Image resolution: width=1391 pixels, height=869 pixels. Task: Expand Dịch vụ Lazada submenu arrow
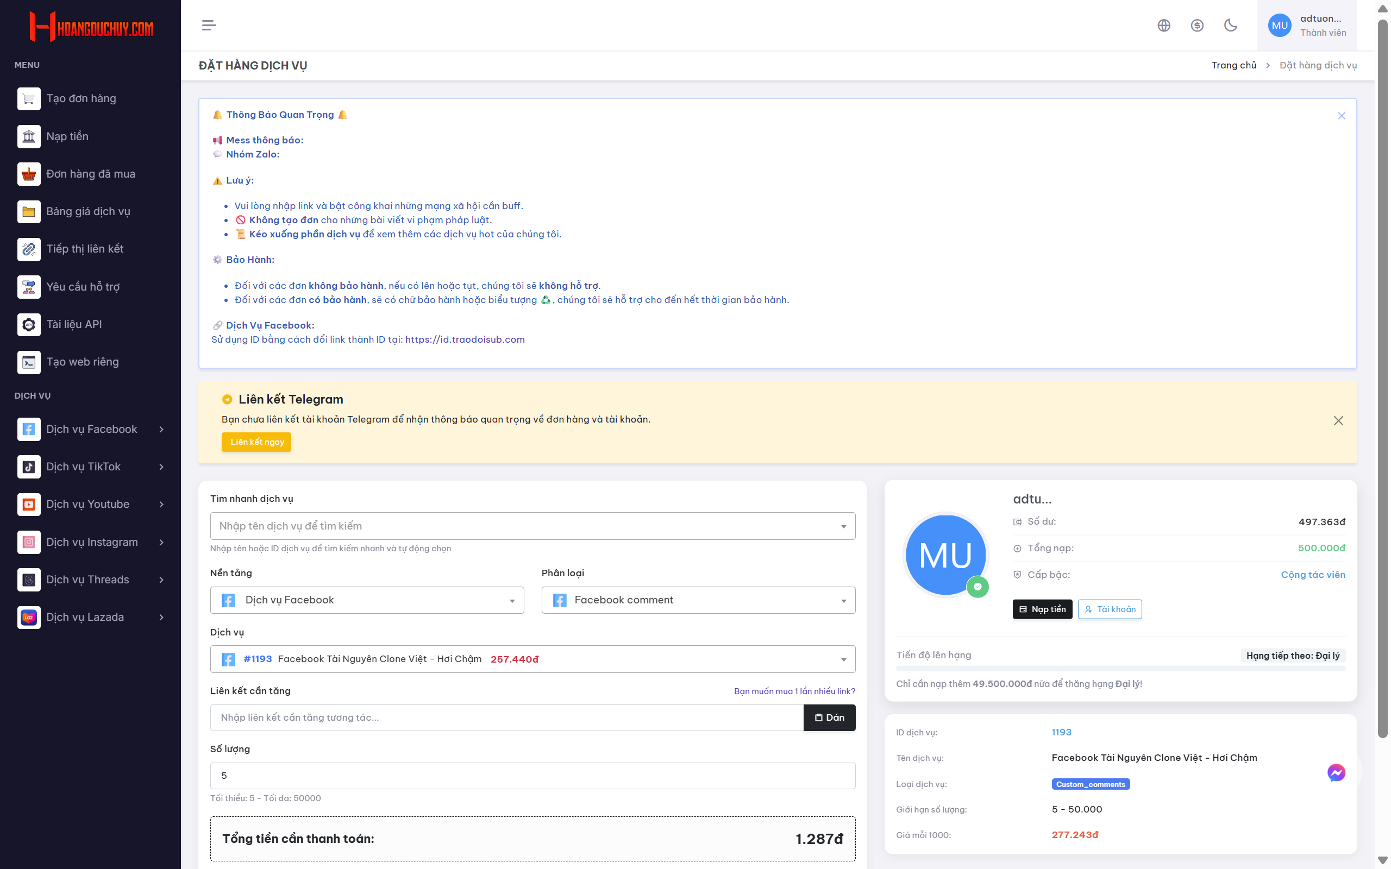click(x=161, y=618)
